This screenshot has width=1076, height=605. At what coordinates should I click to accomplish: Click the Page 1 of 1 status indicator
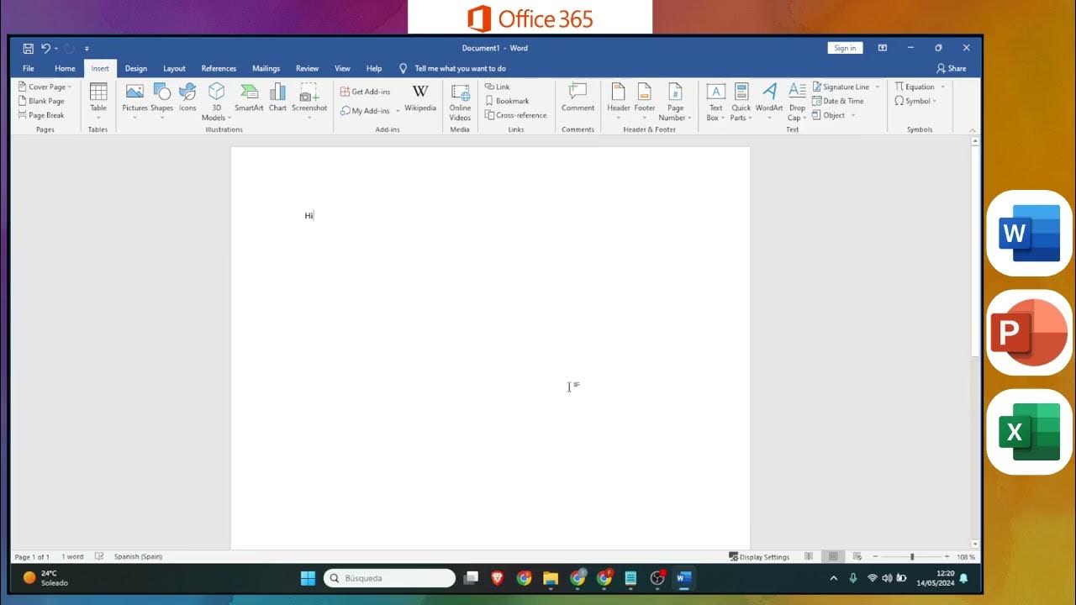(32, 557)
